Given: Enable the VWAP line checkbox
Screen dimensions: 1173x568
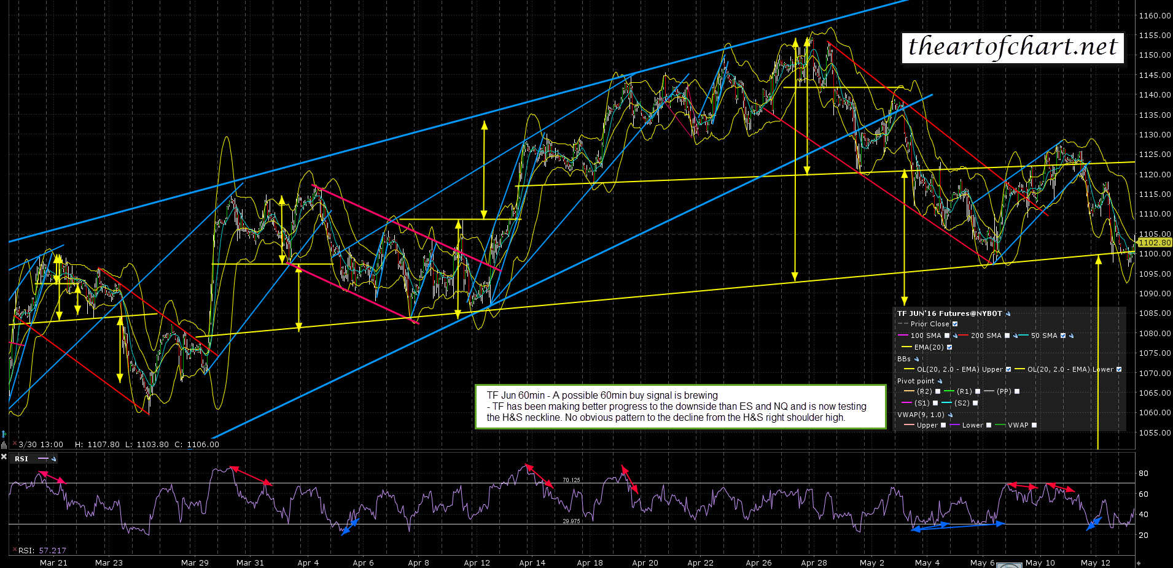Looking at the screenshot, I should point(1034,426).
